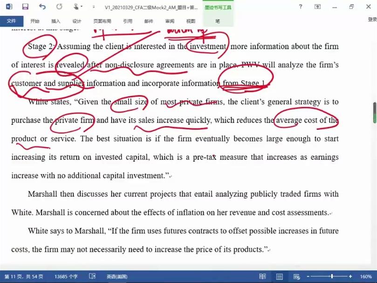Select the 笔 (Pens) ink tools tab
Viewport: 377px width, 283px height.
(x=217, y=21)
